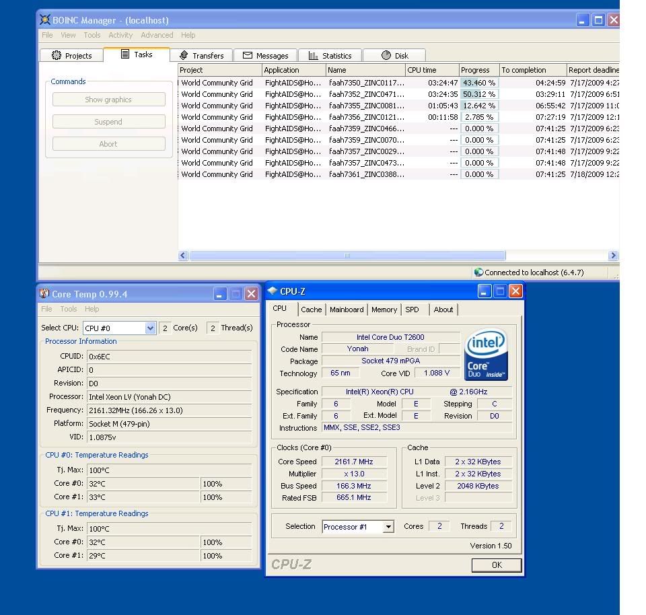Click the Transfers tab arrows icon
This screenshot has width=646, height=615.
184,56
